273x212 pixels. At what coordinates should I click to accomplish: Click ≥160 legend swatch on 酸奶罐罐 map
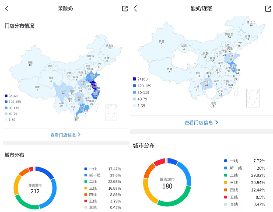click(134, 79)
